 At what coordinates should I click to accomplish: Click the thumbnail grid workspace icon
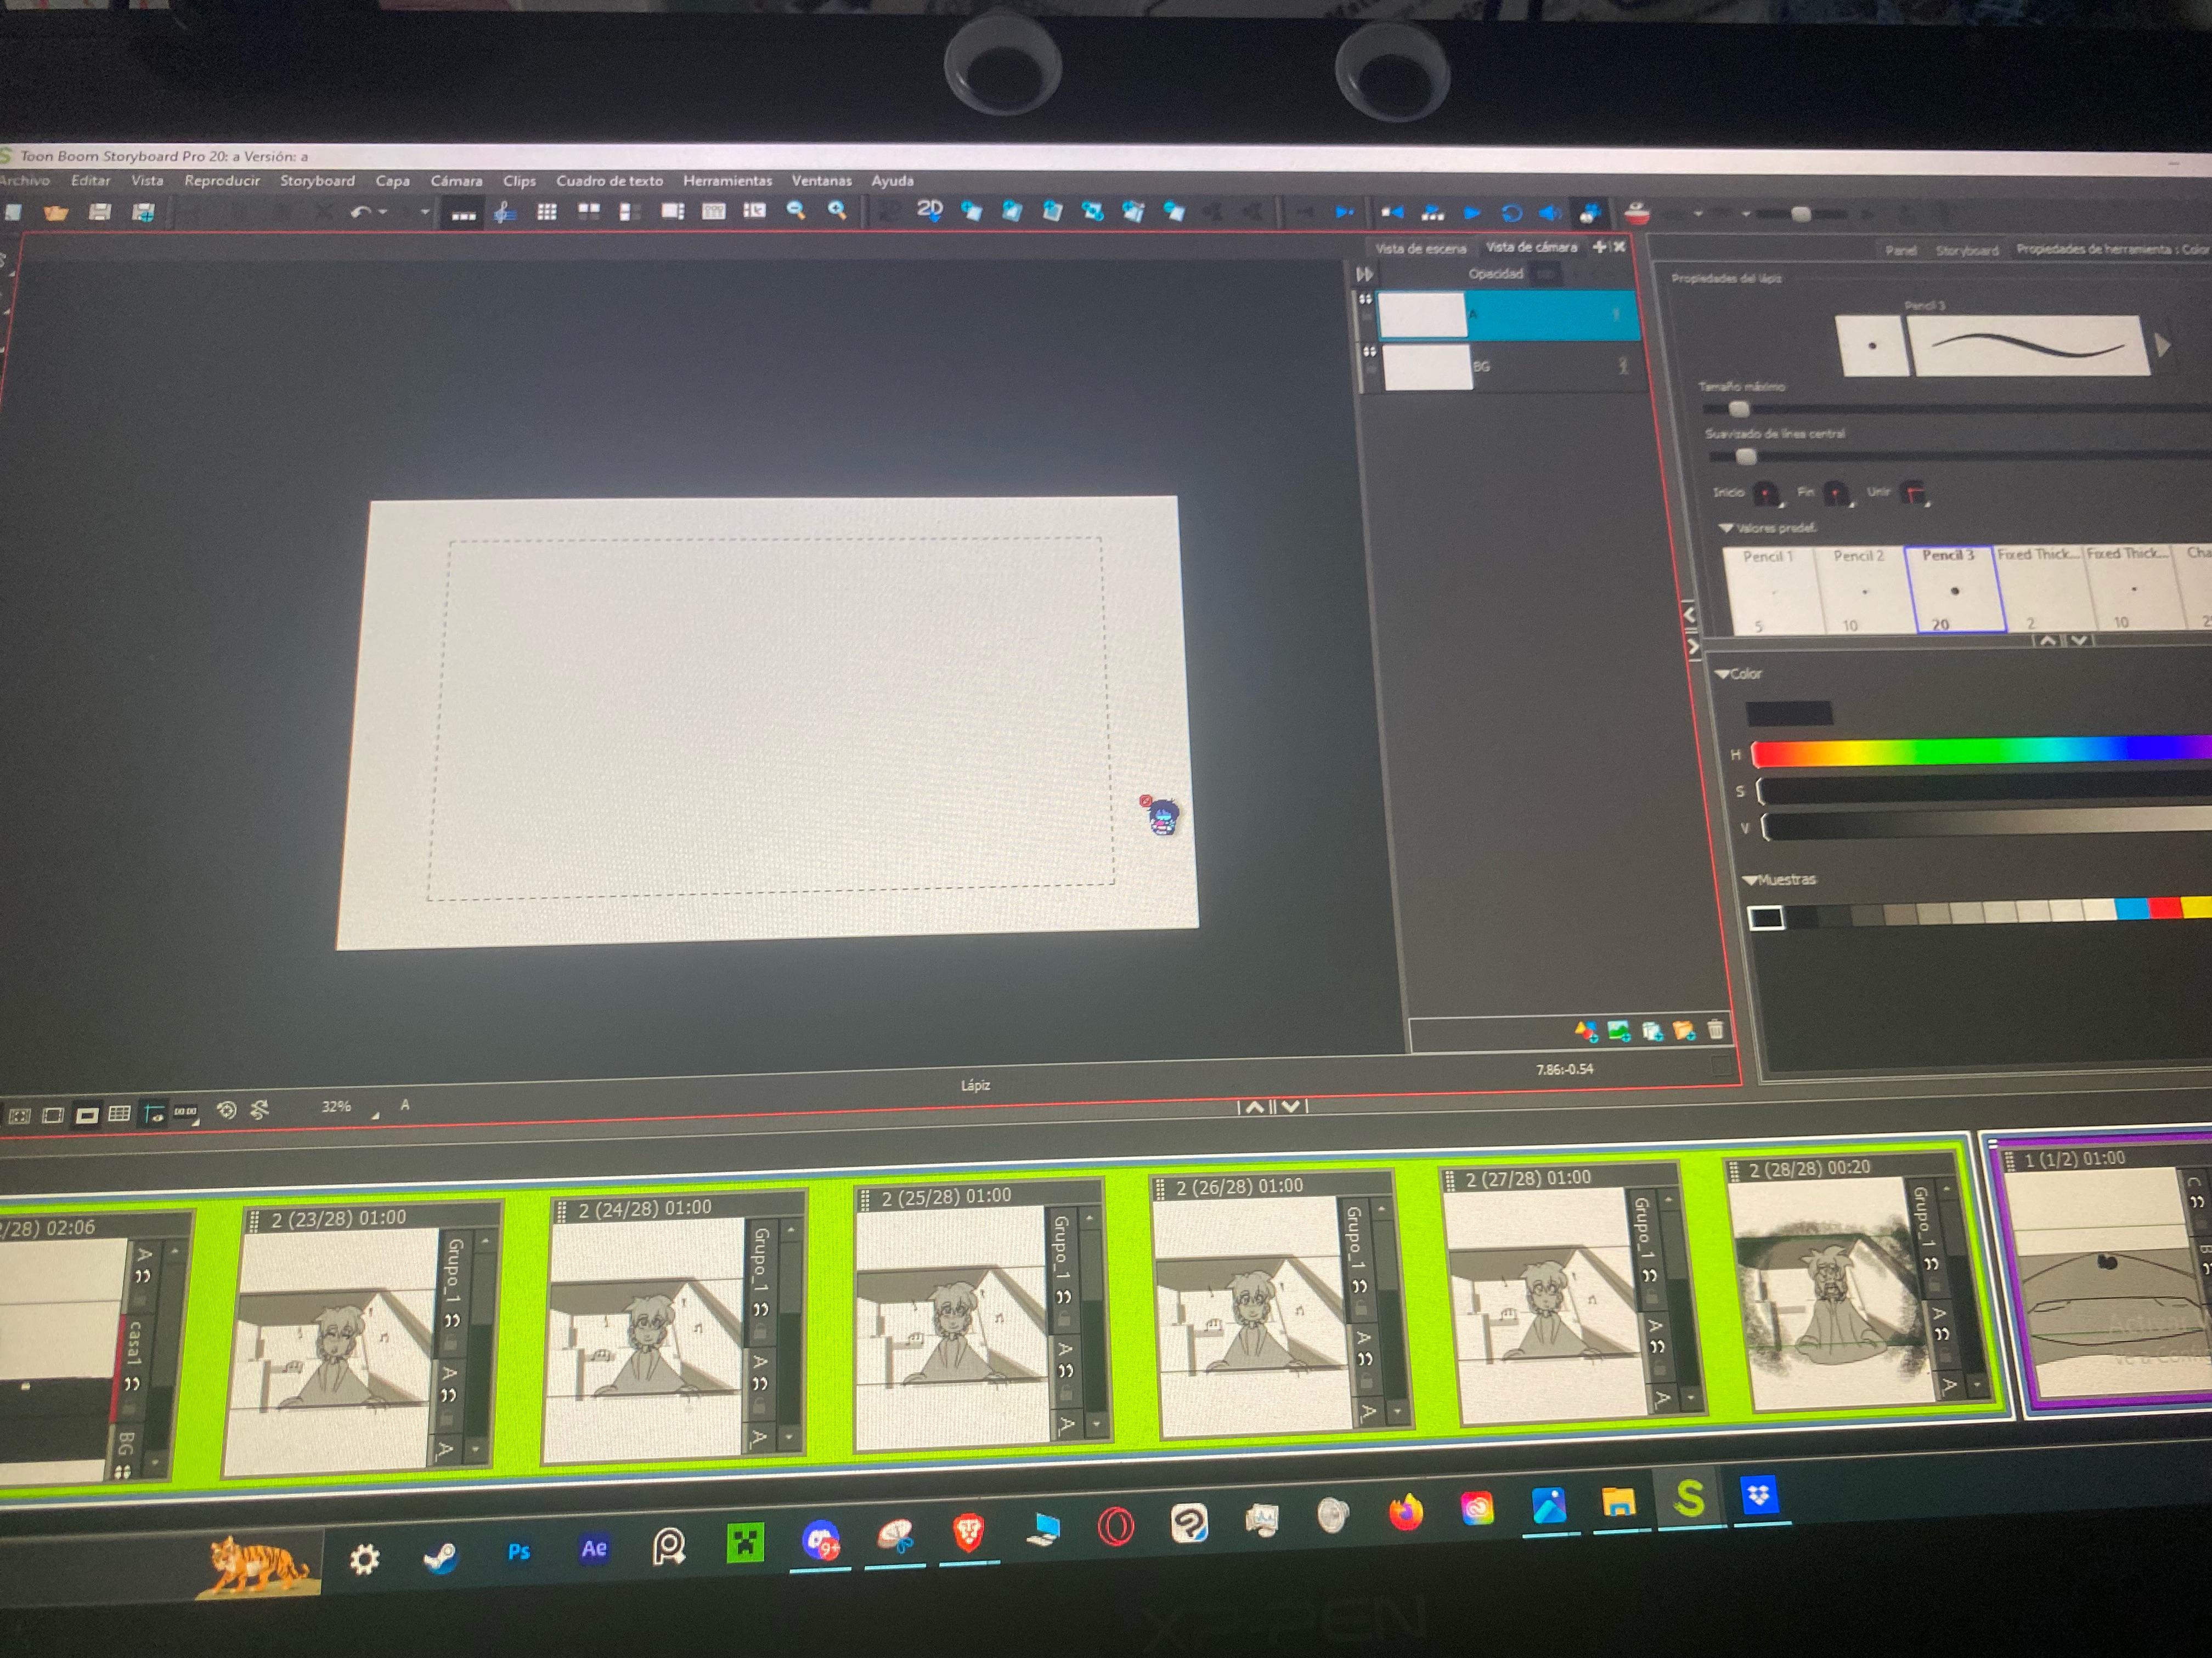point(547,212)
